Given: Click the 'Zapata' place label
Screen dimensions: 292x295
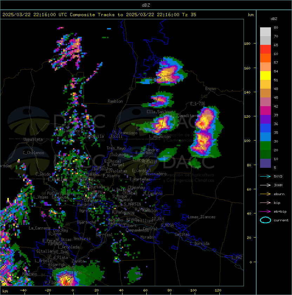Looking at the screenshot, I should click(78, 261).
